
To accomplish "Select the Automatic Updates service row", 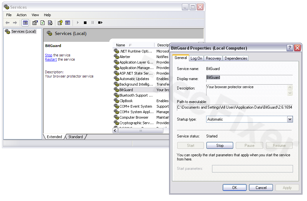I will [141, 79].
